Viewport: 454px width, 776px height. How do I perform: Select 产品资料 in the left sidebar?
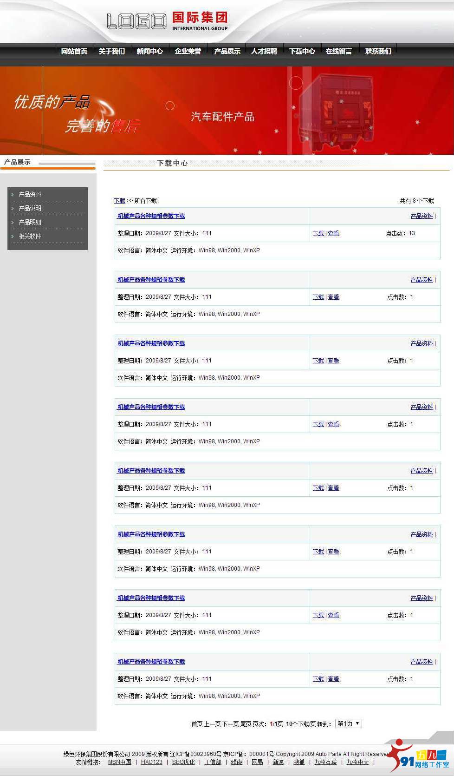click(x=30, y=194)
